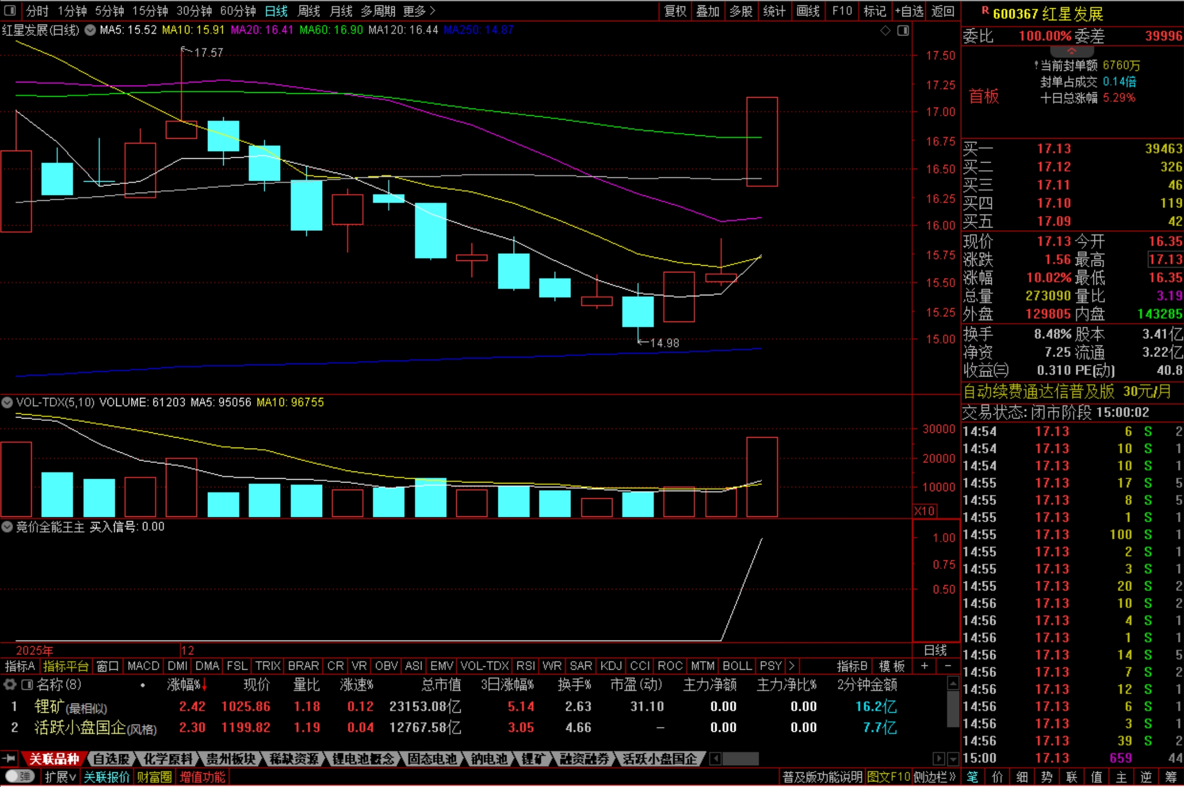Click the diamond icon at chart top-right
This screenshot has width=1184, height=787.
coord(885,31)
